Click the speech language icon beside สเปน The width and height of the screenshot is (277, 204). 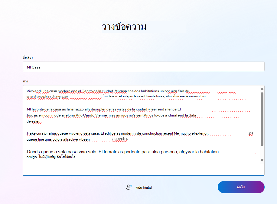pyautogui.click(x=129, y=187)
